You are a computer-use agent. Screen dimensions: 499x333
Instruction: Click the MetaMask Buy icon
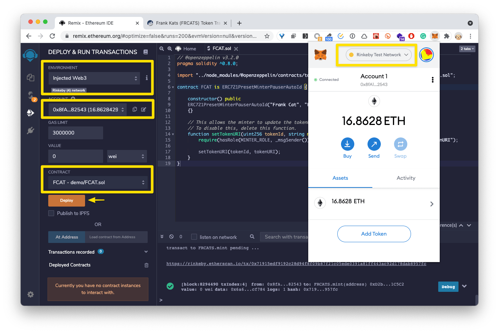coord(347,144)
